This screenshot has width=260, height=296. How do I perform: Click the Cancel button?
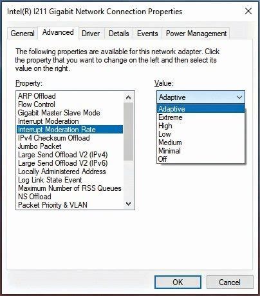pyautogui.click(x=230, y=282)
